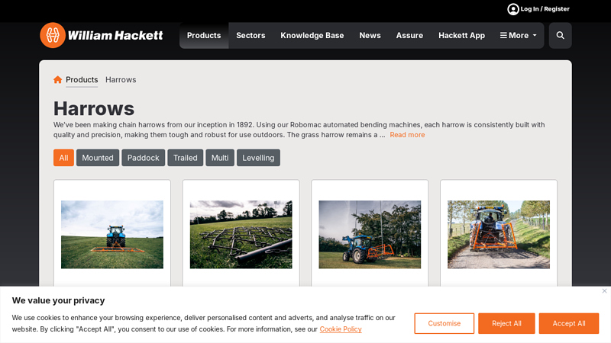This screenshot has height=343, width=611.
Task: Expand description with Read more
Action: [407, 135]
